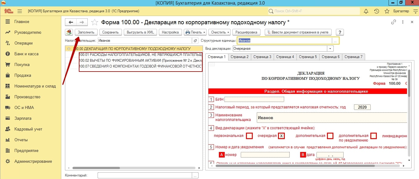Collapse the 100.00 declaration tree node
The image size is (419, 179).
click(x=69, y=49)
